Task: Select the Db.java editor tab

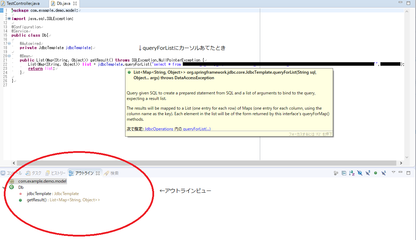Action: 64,3
